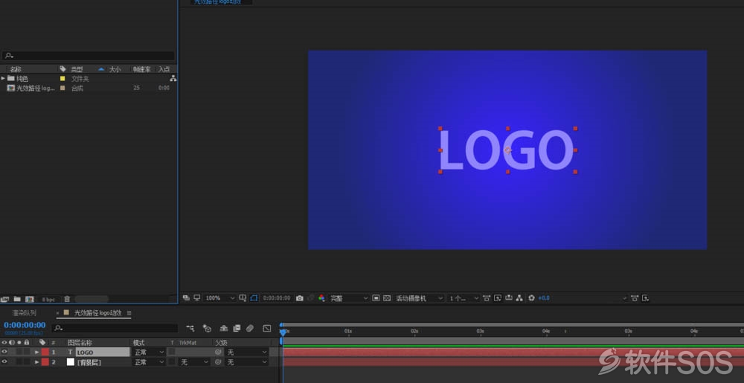
Task: Click the yellow label of 纯色 folder
Action: coord(62,79)
